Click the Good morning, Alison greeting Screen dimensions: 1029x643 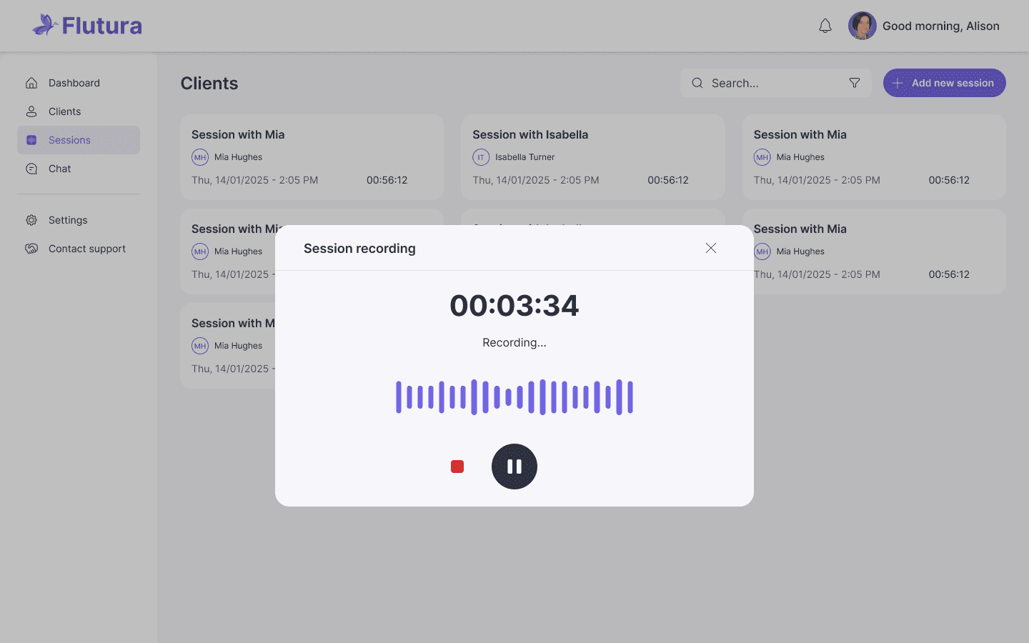click(x=941, y=26)
